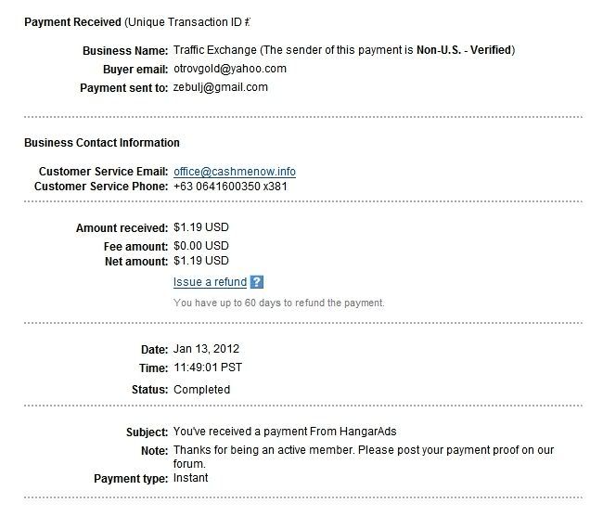
Task: Select the Instant payment type value
Action: click(x=191, y=478)
